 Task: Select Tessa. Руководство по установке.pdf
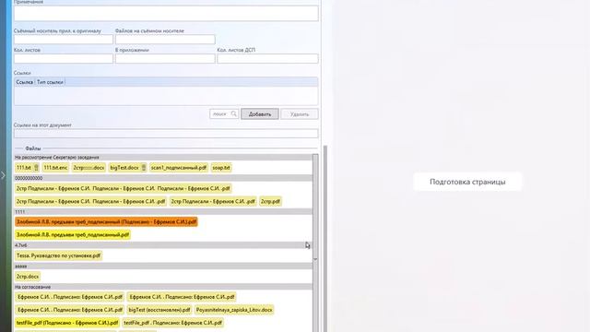tap(58, 255)
